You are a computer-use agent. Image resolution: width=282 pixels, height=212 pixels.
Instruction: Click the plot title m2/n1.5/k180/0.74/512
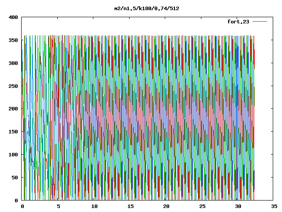pyautogui.click(x=147, y=8)
